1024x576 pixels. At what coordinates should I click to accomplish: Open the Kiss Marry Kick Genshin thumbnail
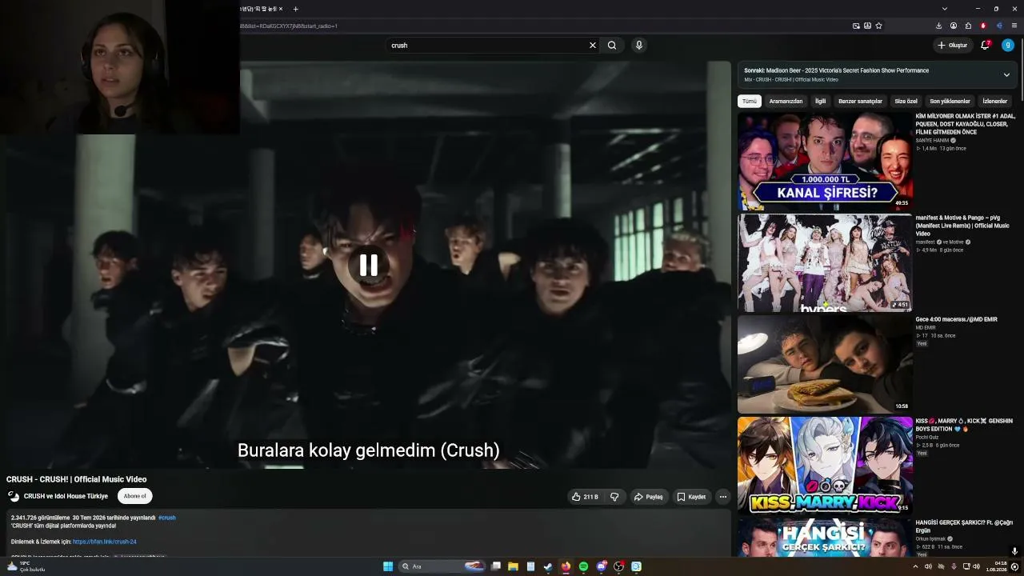point(825,465)
